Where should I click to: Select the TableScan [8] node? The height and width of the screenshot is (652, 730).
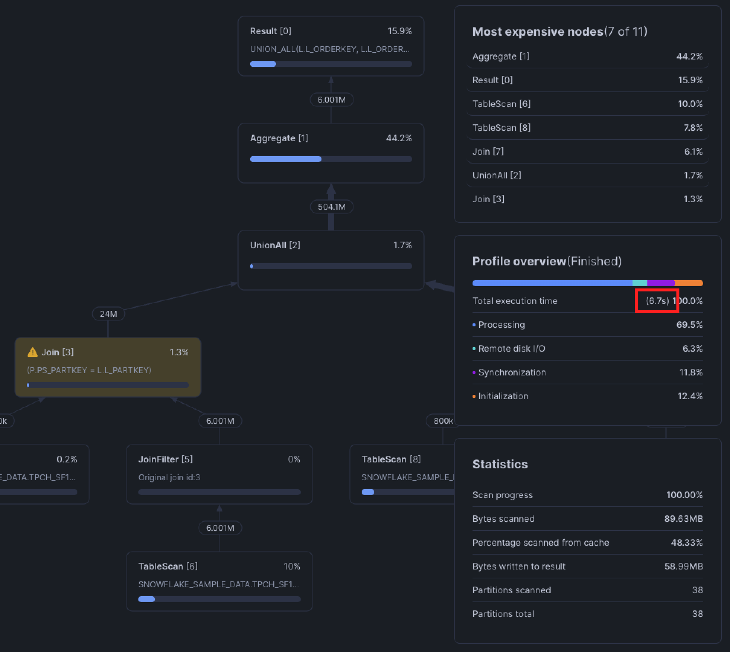click(x=402, y=475)
